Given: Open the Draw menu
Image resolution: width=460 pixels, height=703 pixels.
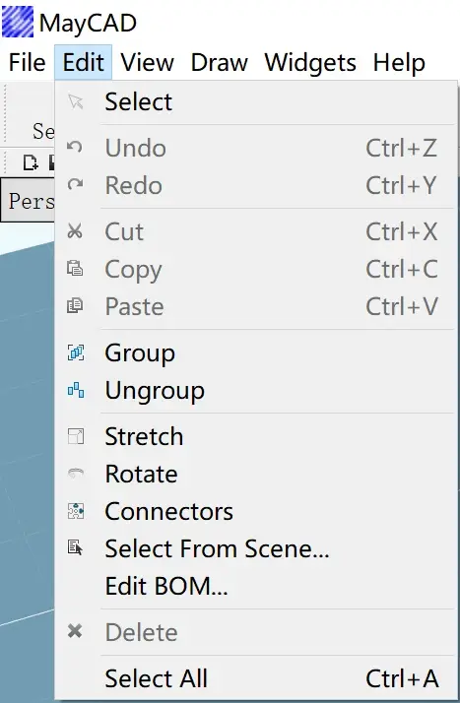Looking at the screenshot, I should (219, 62).
